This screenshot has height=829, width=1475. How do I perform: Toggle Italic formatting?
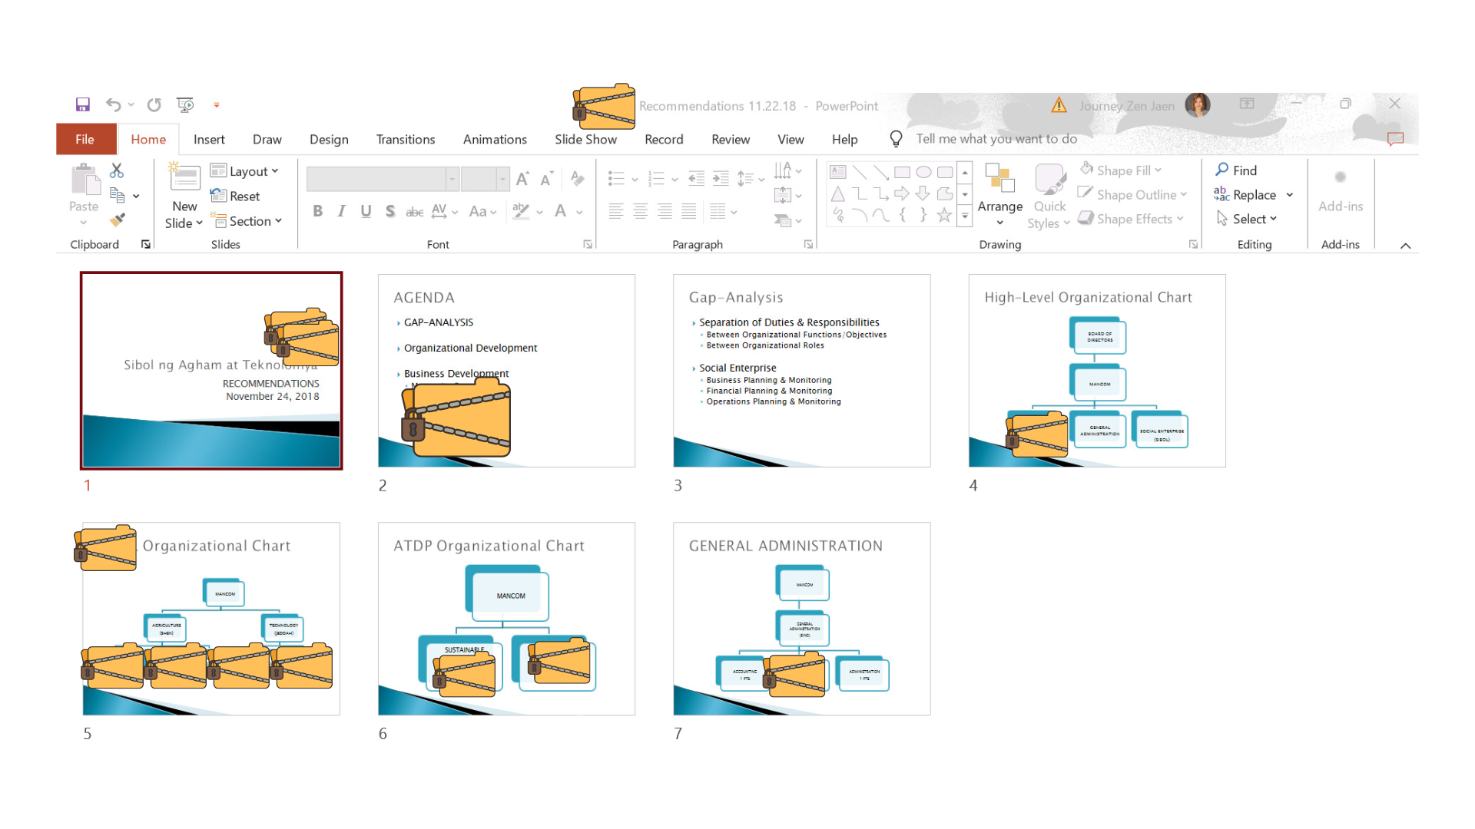coord(341,211)
